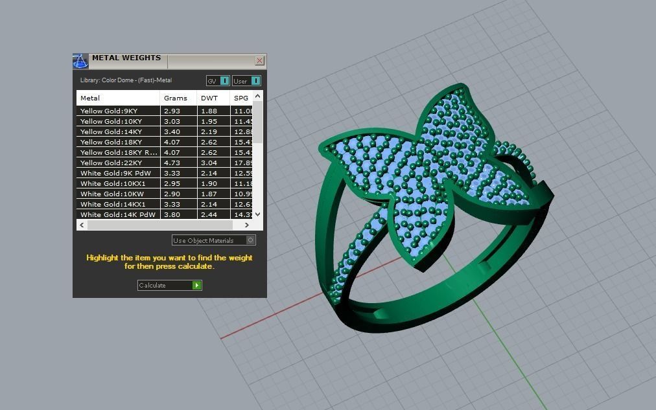Click DWT value 1.88 cell

click(x=213, y=111)
